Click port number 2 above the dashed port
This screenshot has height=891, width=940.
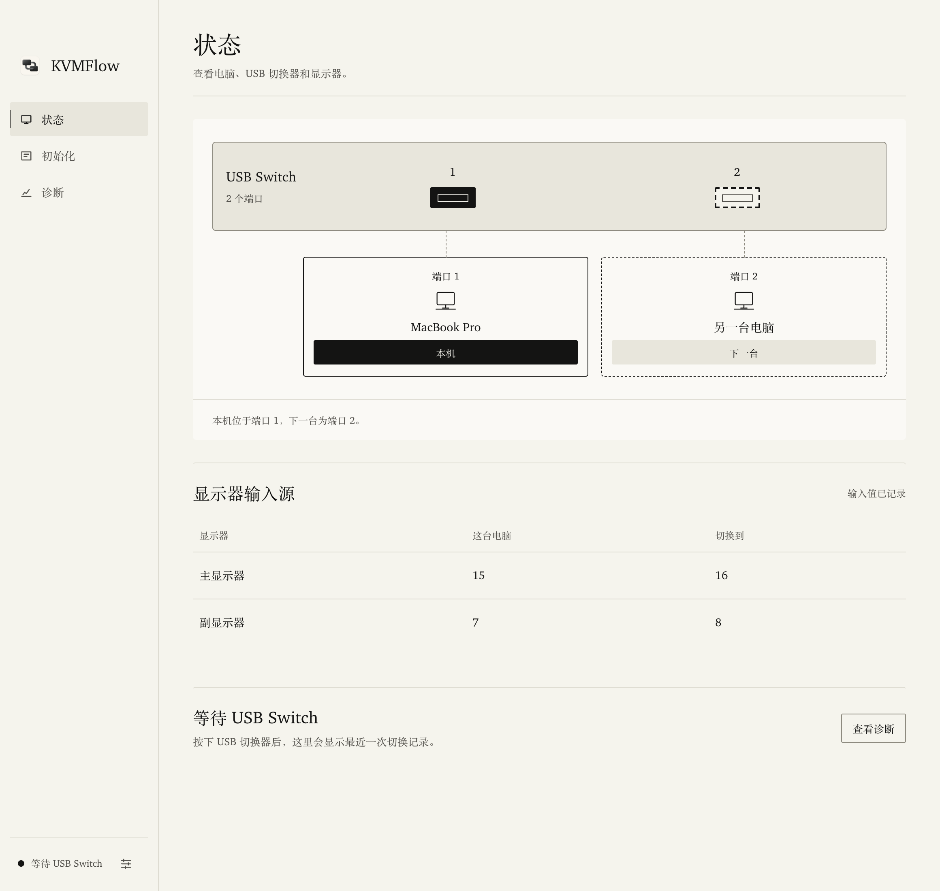(737, 172)
